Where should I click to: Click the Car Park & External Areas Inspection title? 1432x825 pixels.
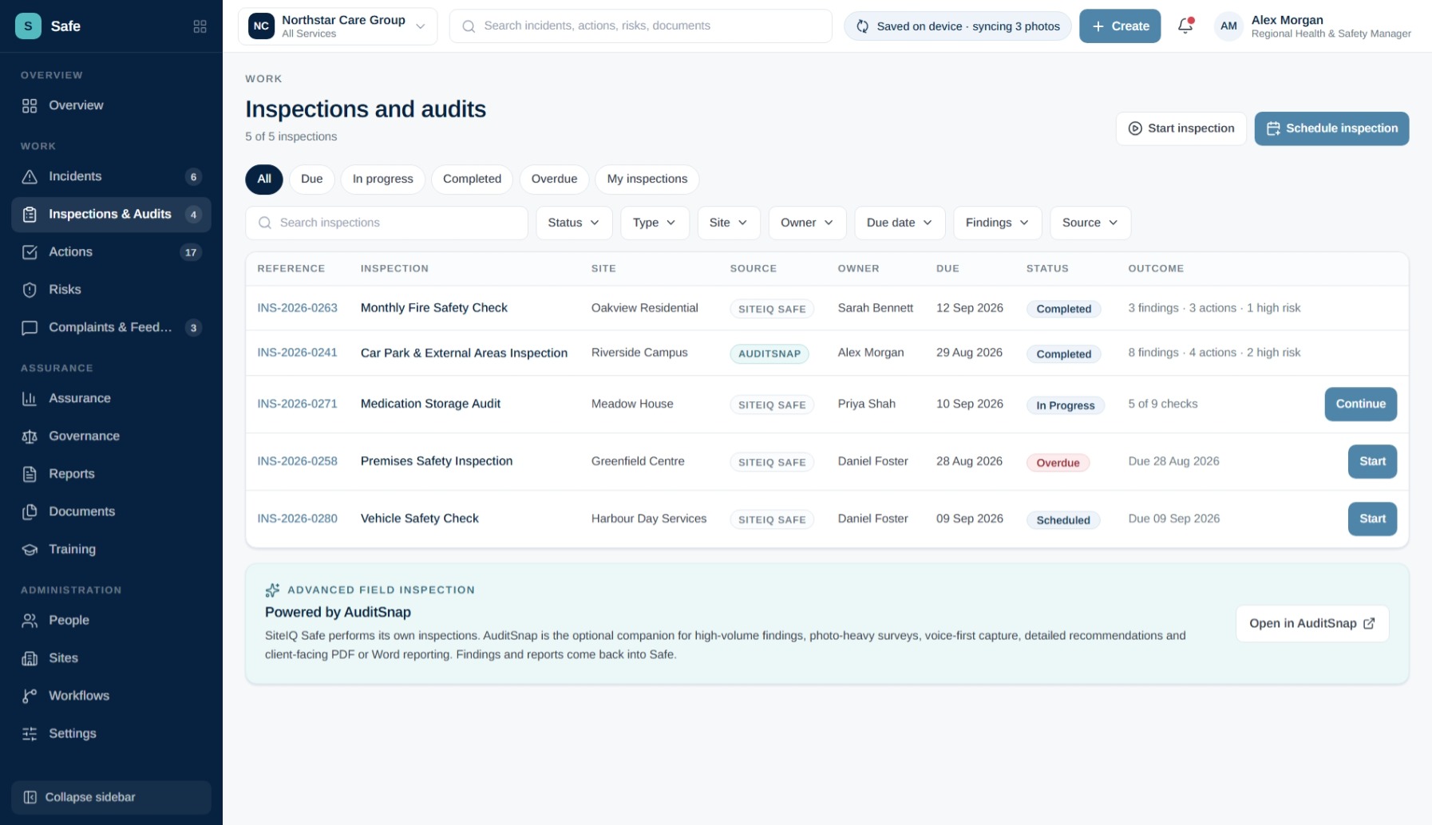(x=464, y=353)
